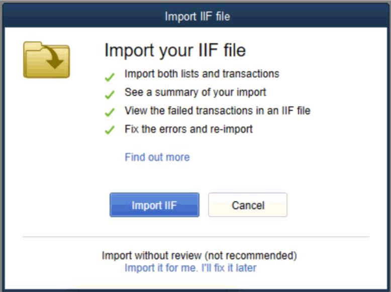Click the checkmark beside Import both lists
Screen dimensions: 391x292
(109, 78)
